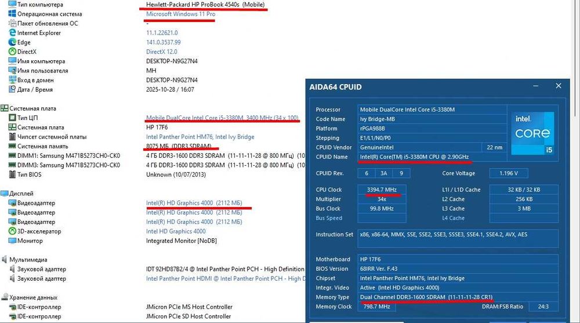
Task: Select the L3 Cache 3 MB value
Action: point(524,208)
